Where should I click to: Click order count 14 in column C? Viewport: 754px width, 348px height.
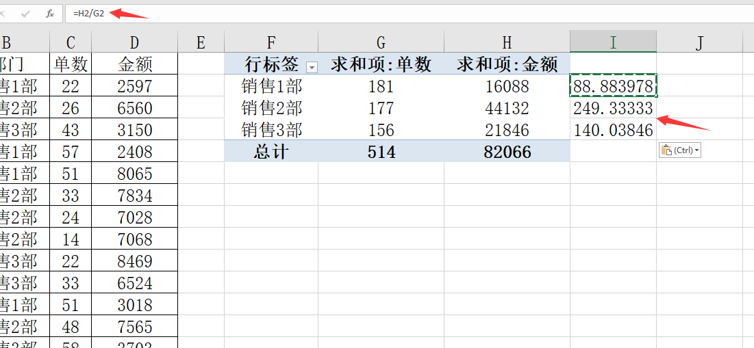coord(71,239)
